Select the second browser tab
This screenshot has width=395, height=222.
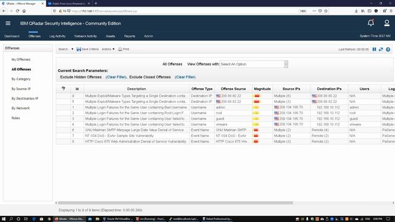[x=69, y=4]
